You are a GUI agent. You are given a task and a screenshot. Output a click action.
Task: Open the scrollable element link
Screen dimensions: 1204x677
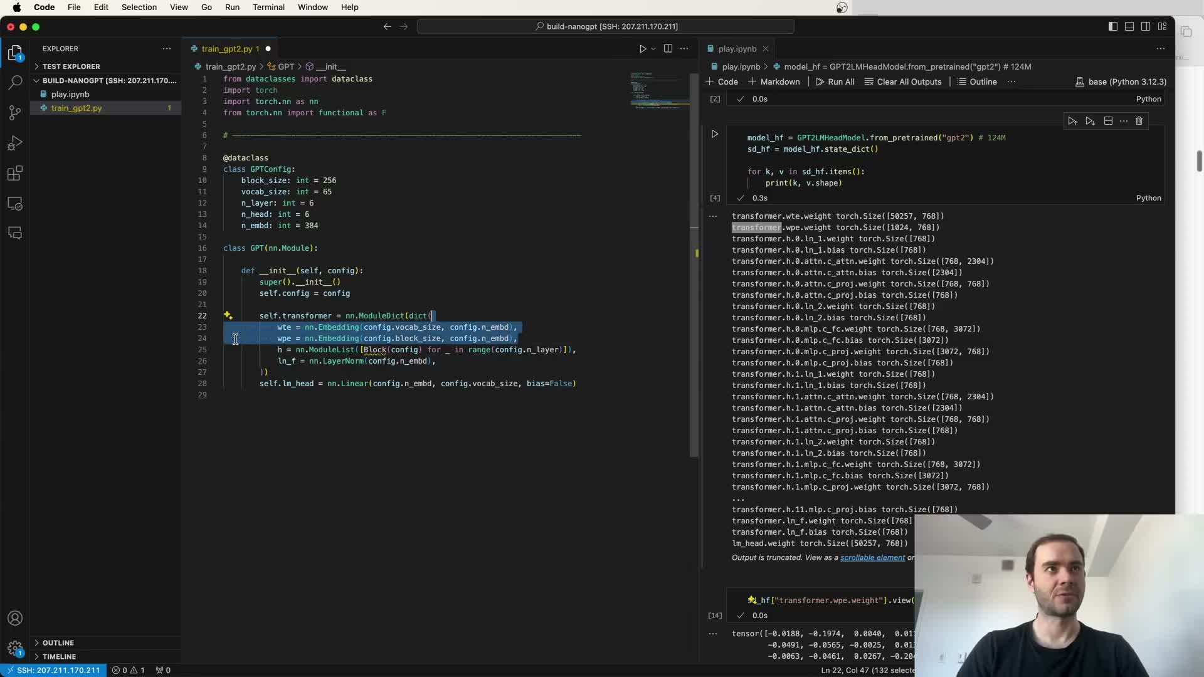tap(872, 558)
